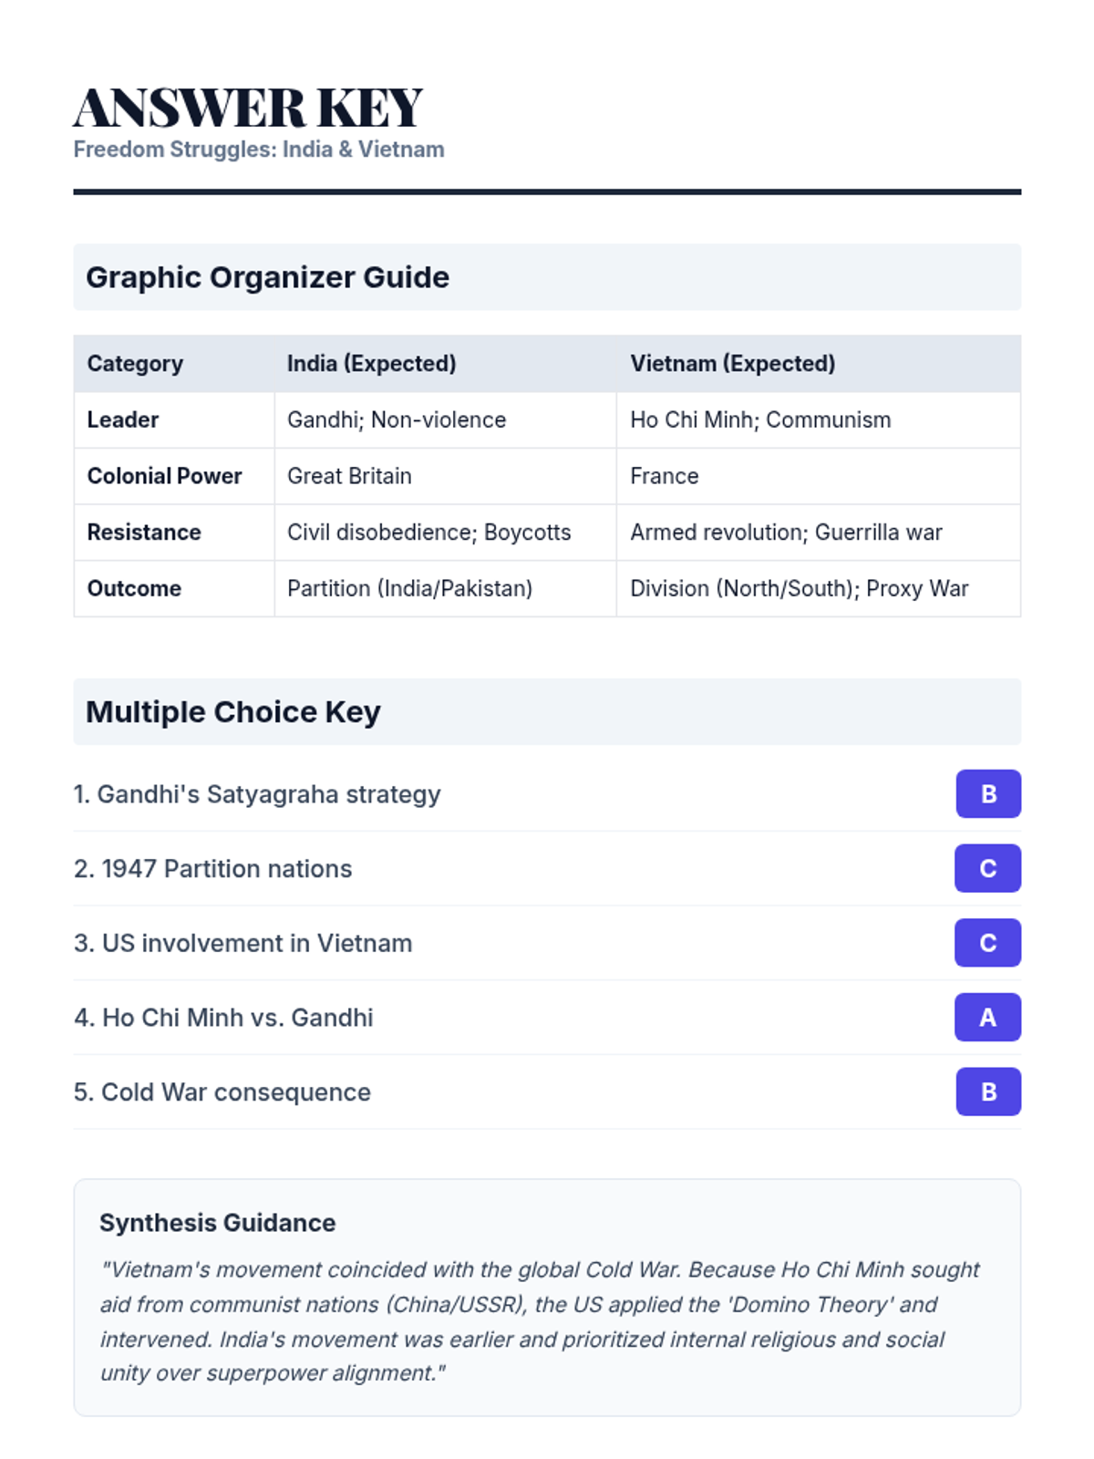This screenshot has width=1094, height=1459.
Task: Click the Category column header
Action: [x=135, y=364]
